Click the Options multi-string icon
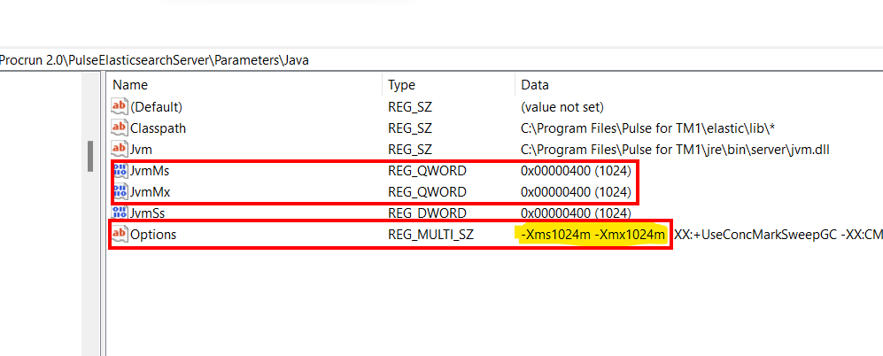Viewport: 883px width, 356px height. coord(120,234)
